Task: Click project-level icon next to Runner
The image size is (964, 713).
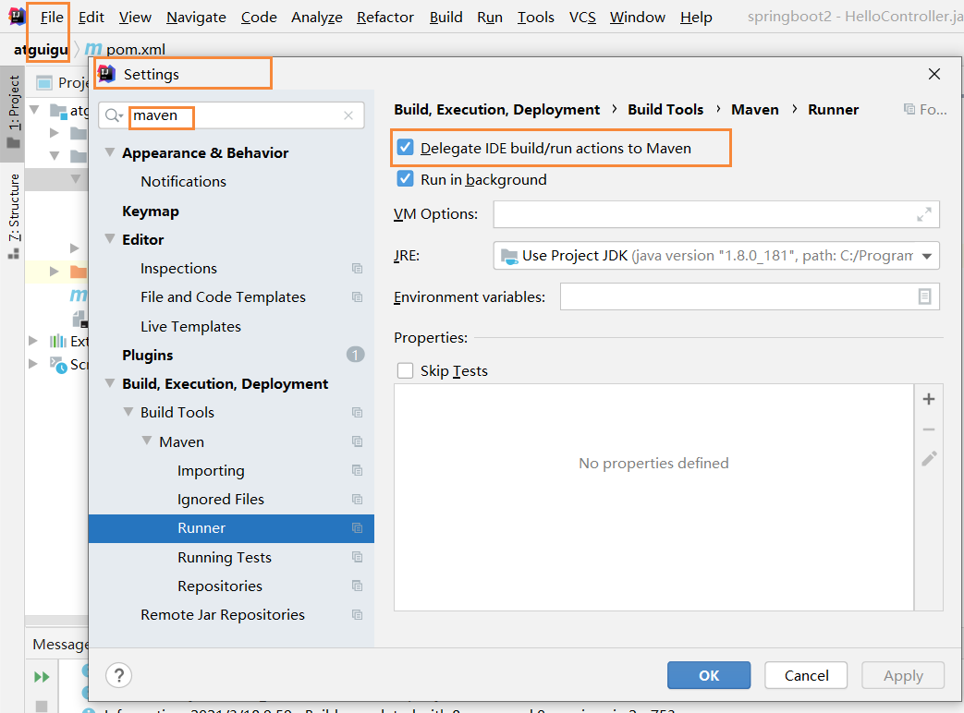Action: [x=357, y=528]
